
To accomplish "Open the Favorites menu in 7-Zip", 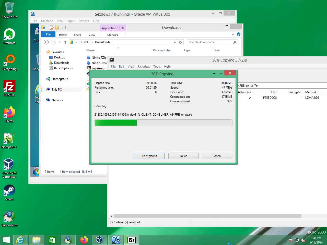I will pos(144,67).
